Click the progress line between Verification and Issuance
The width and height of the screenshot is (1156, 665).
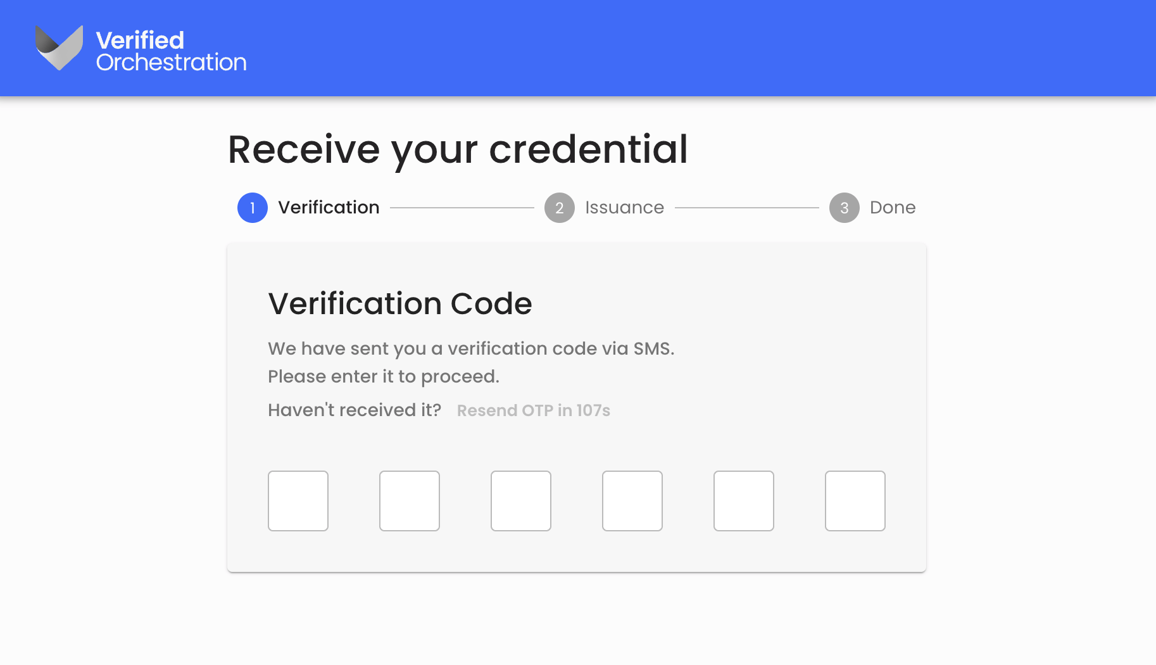click(462, 207)
